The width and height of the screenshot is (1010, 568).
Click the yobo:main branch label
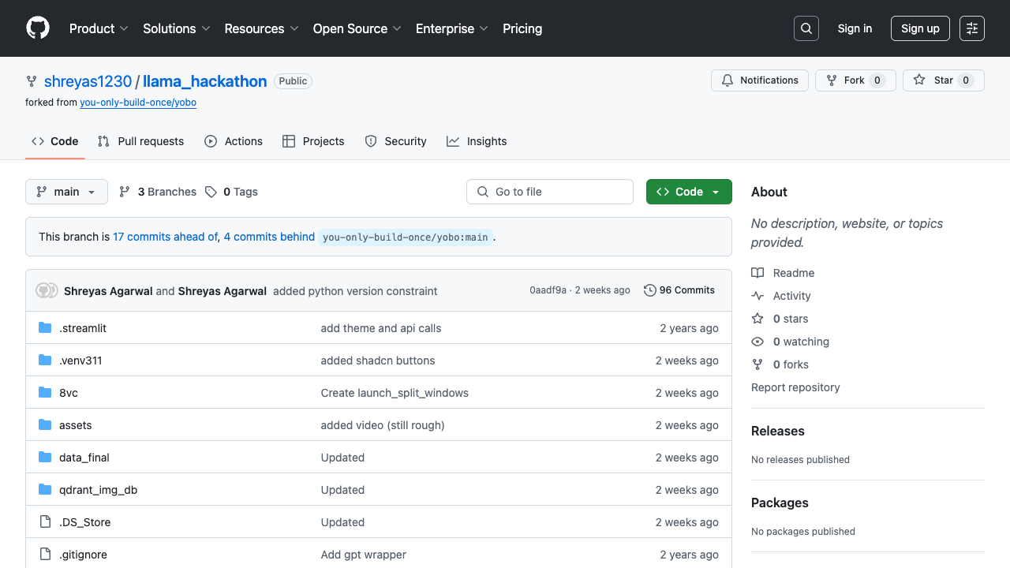pos(406,237)
